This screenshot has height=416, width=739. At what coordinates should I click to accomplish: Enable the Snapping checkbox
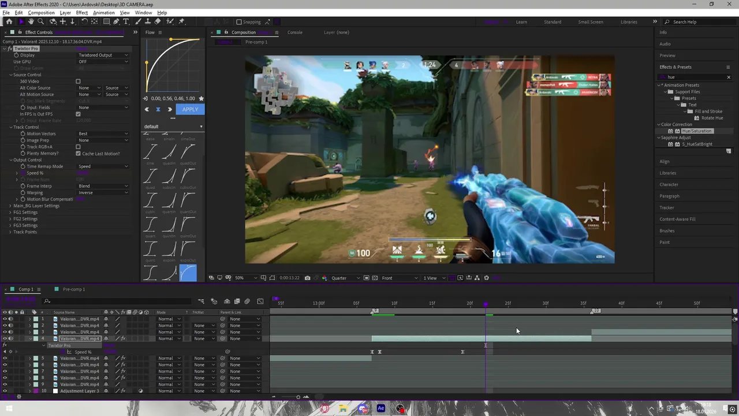click(x=238, y=22)
